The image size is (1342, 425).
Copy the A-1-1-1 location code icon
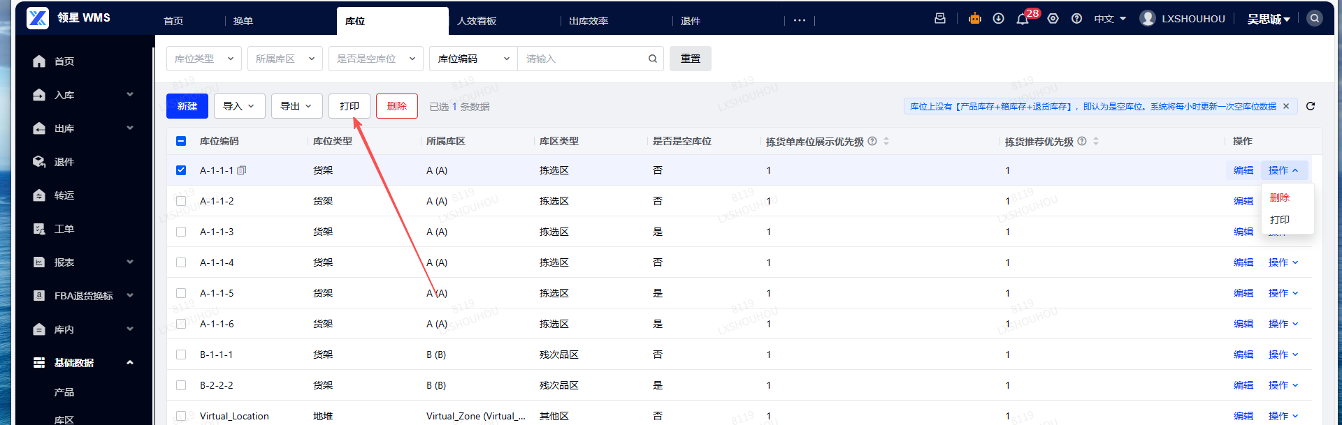pos(242,170)
